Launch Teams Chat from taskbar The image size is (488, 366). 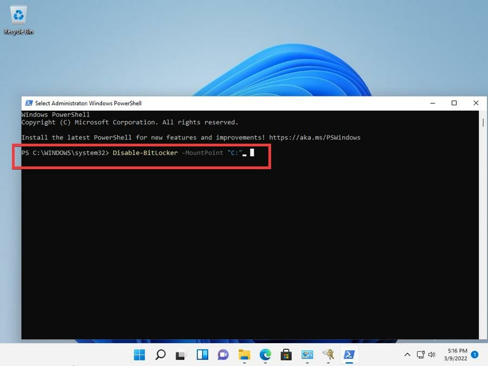[223, 355]
